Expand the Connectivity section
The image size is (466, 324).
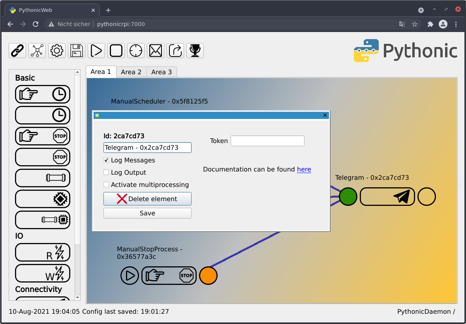tap(38, 289)
